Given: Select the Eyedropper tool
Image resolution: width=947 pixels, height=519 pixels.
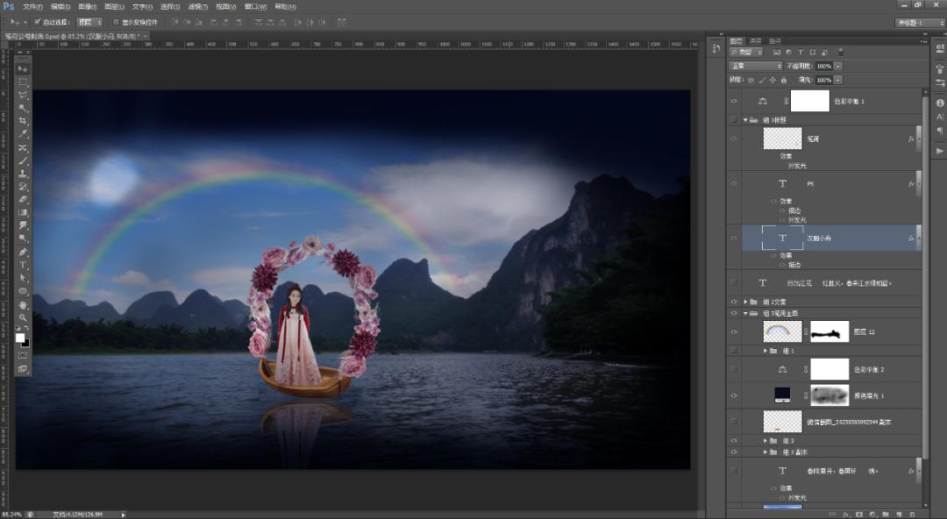Looking at the screenshot, I should (23, 134).
